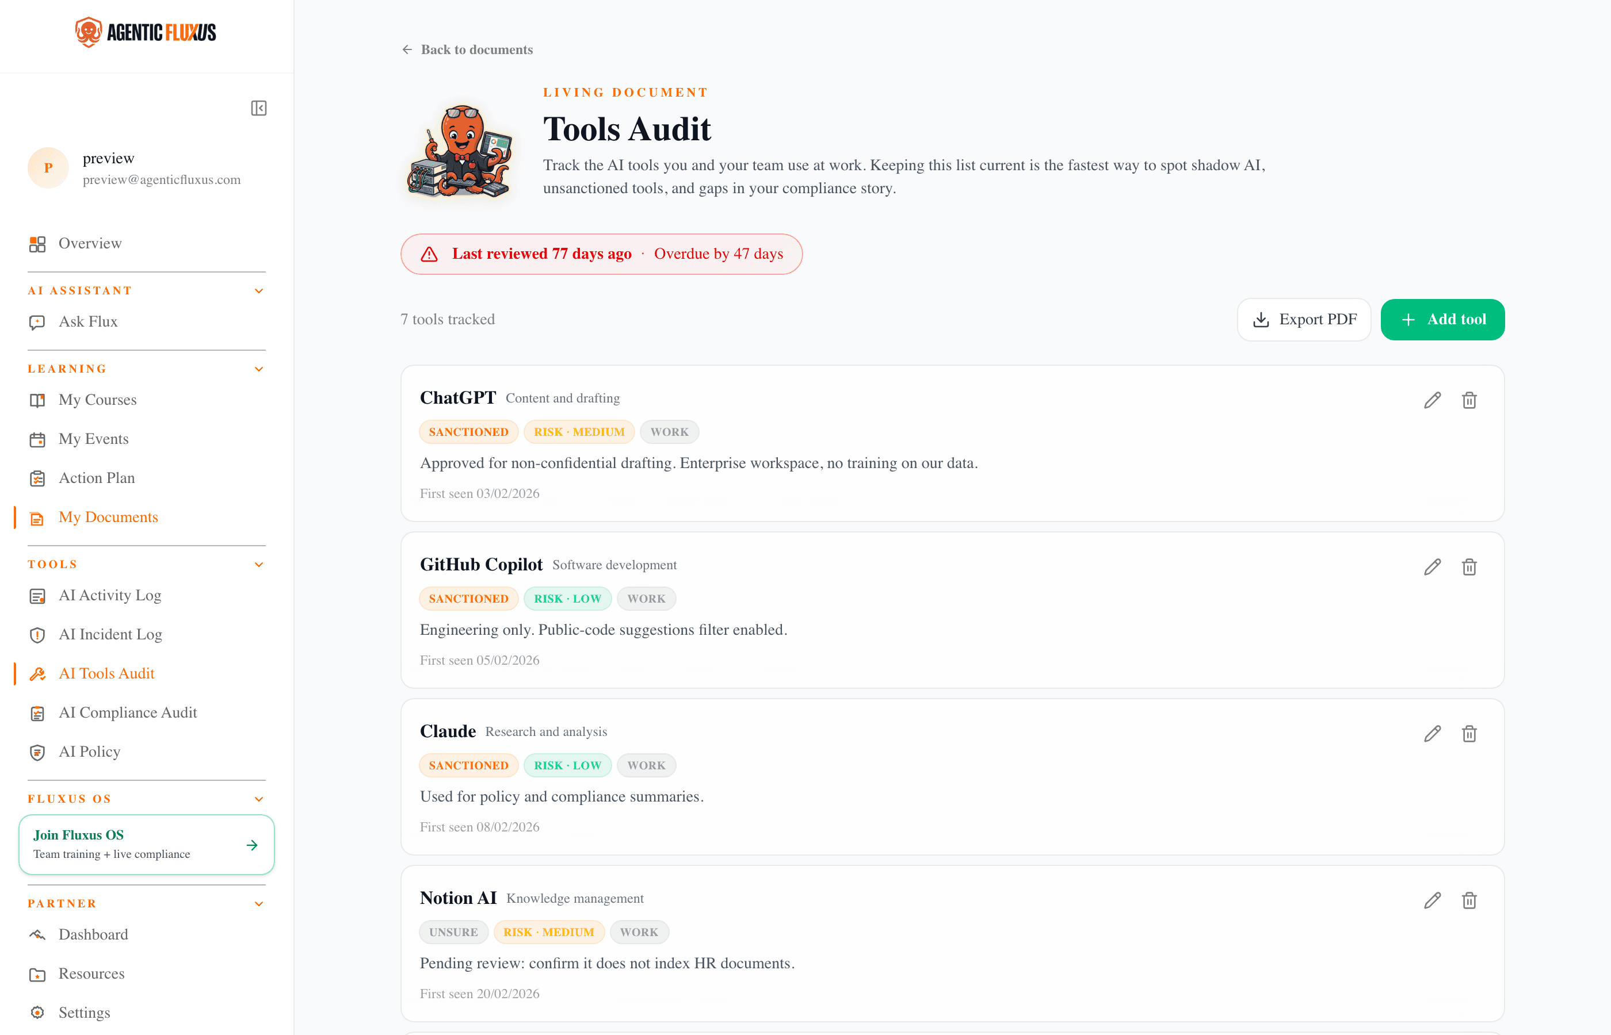
Task: Collapse the Tools section chevron
Action: (259, 565)
